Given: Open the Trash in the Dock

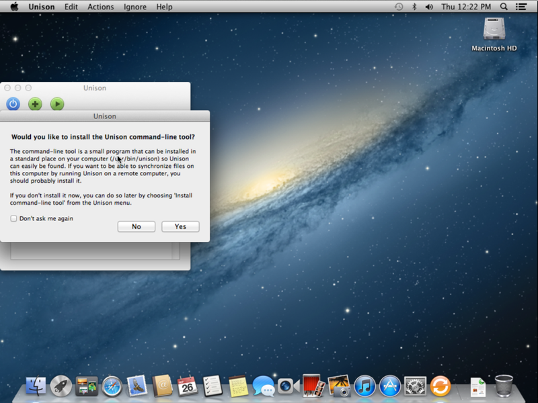Looking at the screenshot, I should click(504, 386).
